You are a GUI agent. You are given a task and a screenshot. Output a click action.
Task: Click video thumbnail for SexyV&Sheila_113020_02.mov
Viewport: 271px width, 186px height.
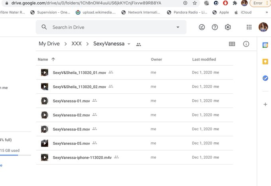pos(44,87)
